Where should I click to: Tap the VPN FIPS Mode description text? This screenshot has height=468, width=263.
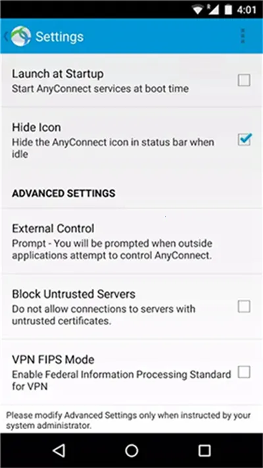pos(122,380)
